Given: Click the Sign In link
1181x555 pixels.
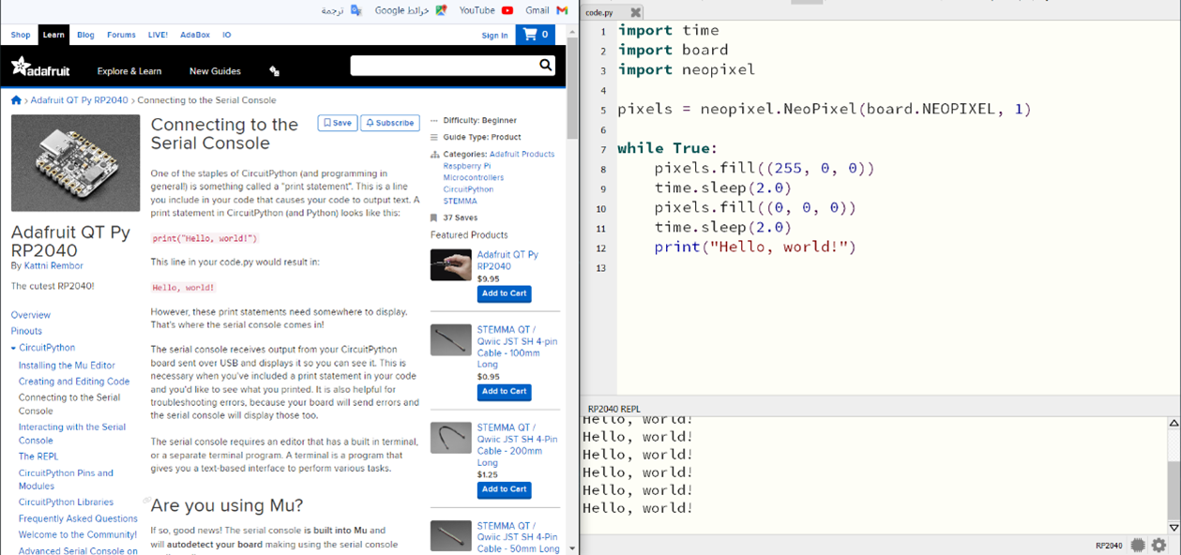Looking at the screenshot, I should pyautogui.click(x=494, y=35).
